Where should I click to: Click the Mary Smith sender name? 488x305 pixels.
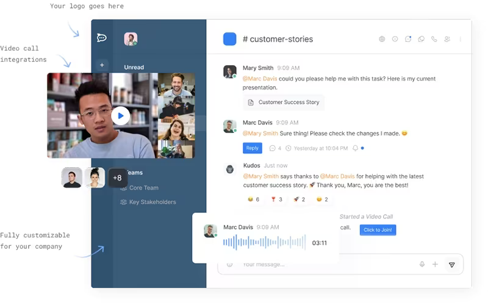[258, 68]
